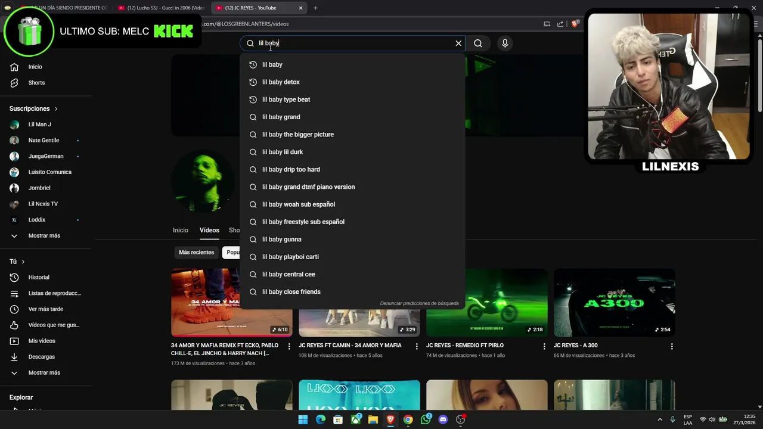Viewport: 763px width, 429px height.
Task: Select 'lil baby woah sub español' suggestion
Action: click(352, 204)
